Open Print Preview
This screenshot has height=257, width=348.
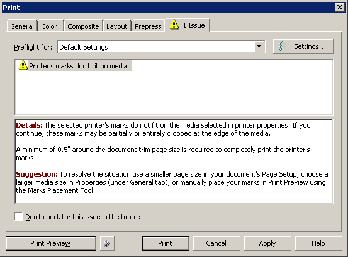pyautogui.click(x=51, y=243)
